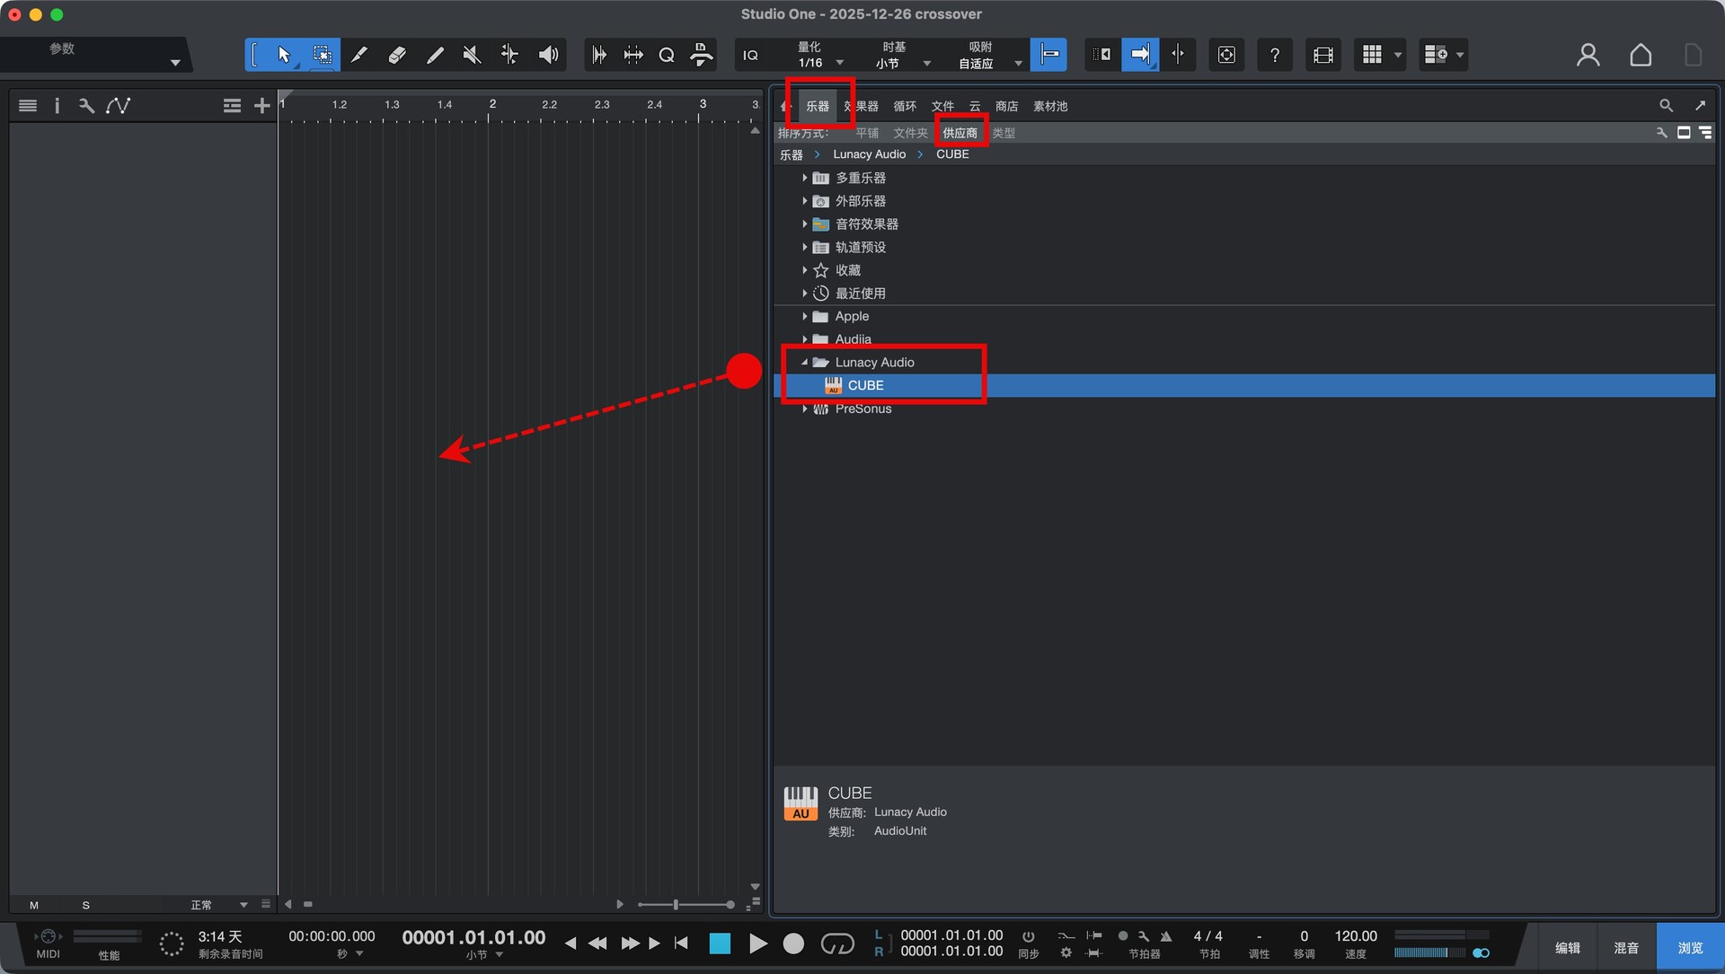Toggle the loop playback button
This screenshot has height=974, width=1725.
point(836,943)
